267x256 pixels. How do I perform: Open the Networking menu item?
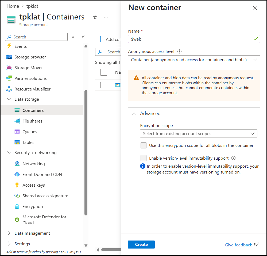34,164
